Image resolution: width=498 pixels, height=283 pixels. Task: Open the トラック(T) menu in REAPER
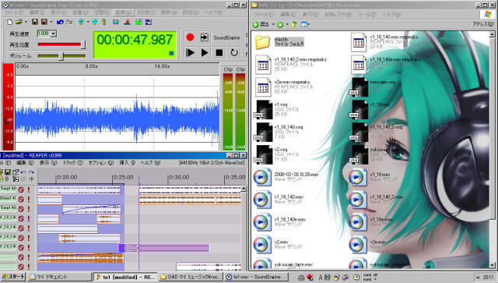[72, 163]
